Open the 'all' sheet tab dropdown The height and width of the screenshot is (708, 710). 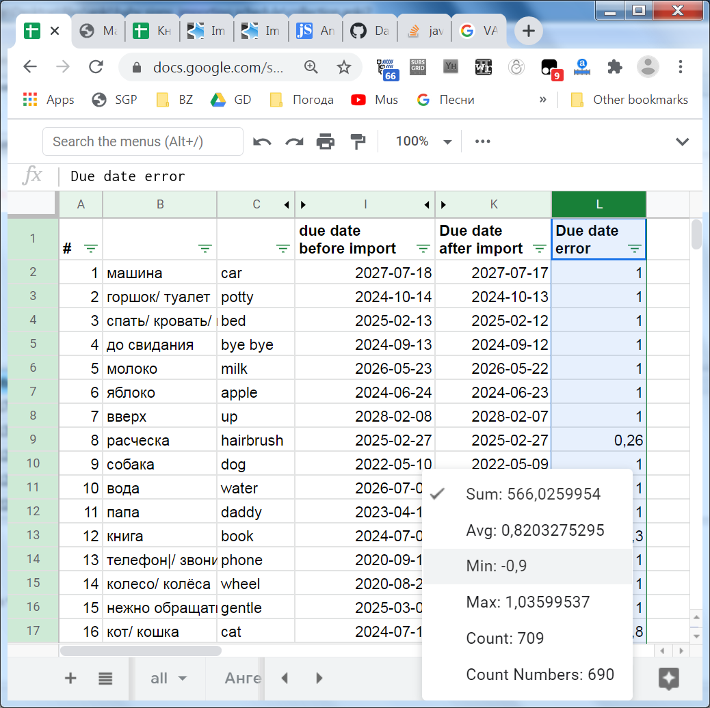183,679
